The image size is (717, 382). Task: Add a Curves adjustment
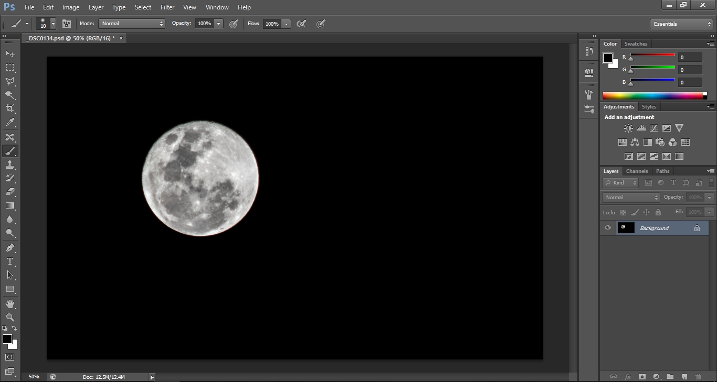click(x=653, y=128)
